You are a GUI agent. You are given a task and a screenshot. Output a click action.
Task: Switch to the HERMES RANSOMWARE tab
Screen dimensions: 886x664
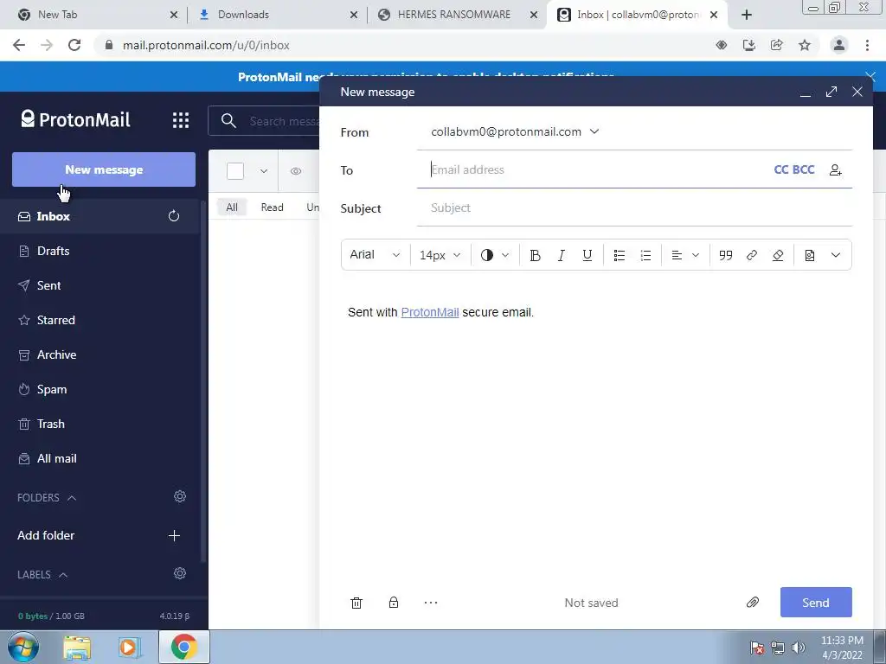[455, 15]
